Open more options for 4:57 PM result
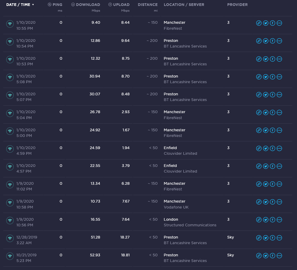 [x=279, y=166]
